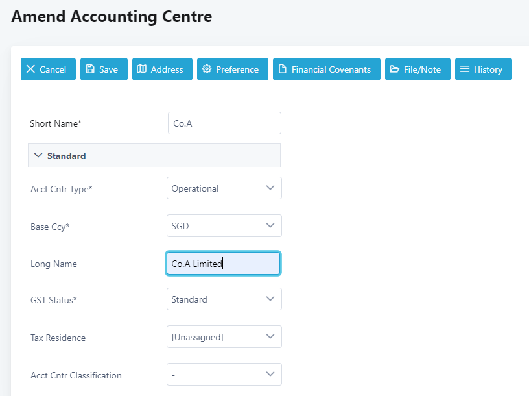
Task: Collapse the Standard section chevron
Action: tap(38, 156)
